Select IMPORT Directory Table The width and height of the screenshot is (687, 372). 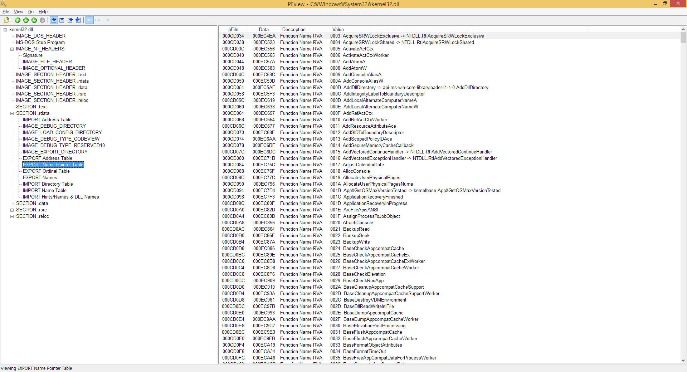48,184
